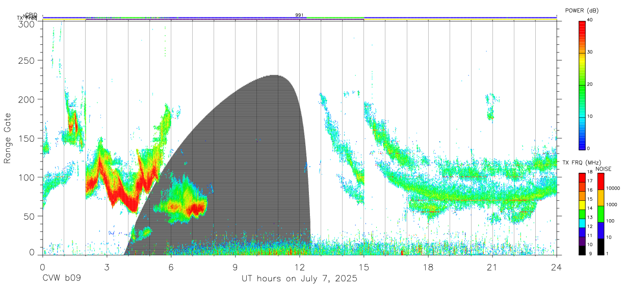Viewport: 626px width, 289px height.
Task: Click the 100 tick on Range Gate axis
Action: (25, 177)
